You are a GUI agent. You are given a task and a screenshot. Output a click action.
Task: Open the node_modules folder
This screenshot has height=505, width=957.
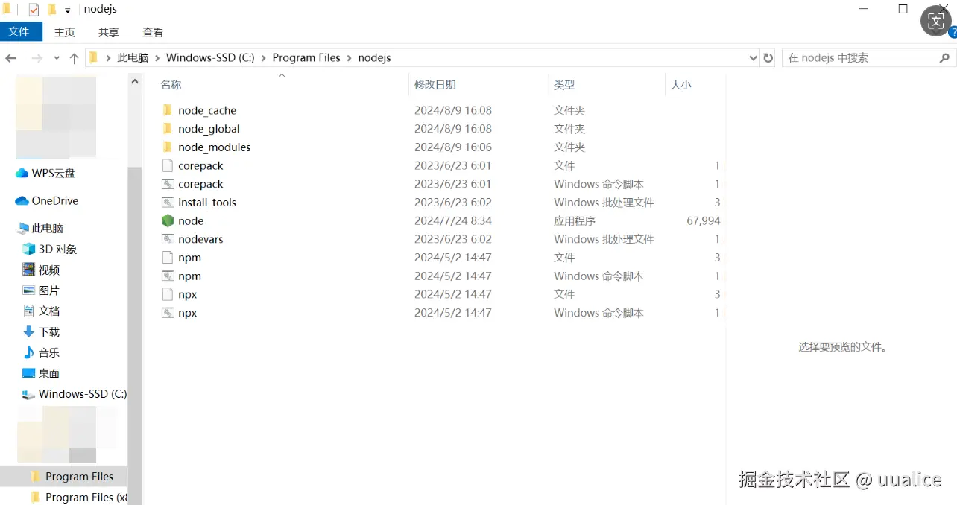[x=214, y=147]
